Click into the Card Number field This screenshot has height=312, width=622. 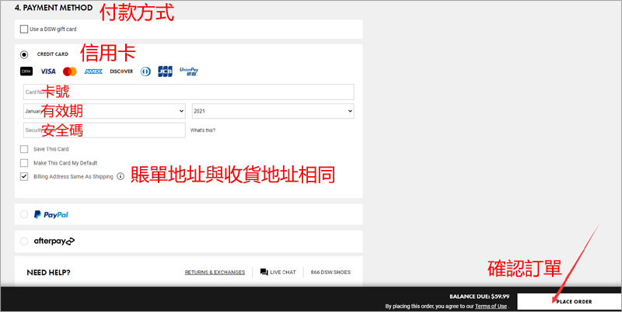(x=189, y=92)
